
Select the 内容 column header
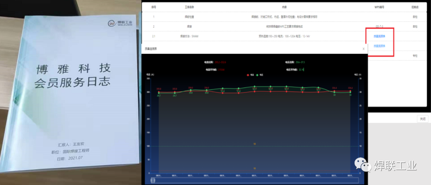coord(284,7)
